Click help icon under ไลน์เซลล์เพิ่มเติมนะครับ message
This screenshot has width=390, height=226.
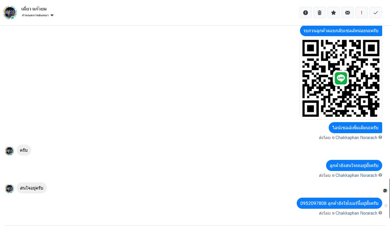click(380, 137)
